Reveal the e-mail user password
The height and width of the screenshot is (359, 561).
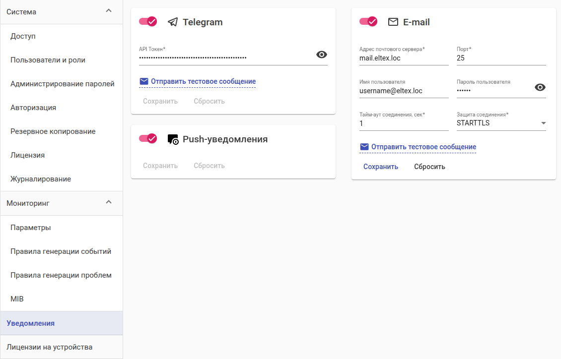(x=540, y=87)
